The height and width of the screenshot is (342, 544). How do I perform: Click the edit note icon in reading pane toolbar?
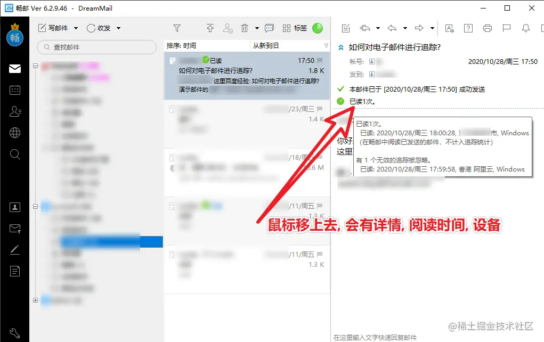(x=346, y=28)
